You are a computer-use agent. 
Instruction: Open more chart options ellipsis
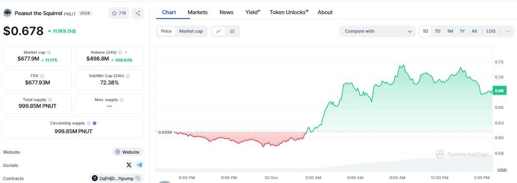(x=507, y=31)
